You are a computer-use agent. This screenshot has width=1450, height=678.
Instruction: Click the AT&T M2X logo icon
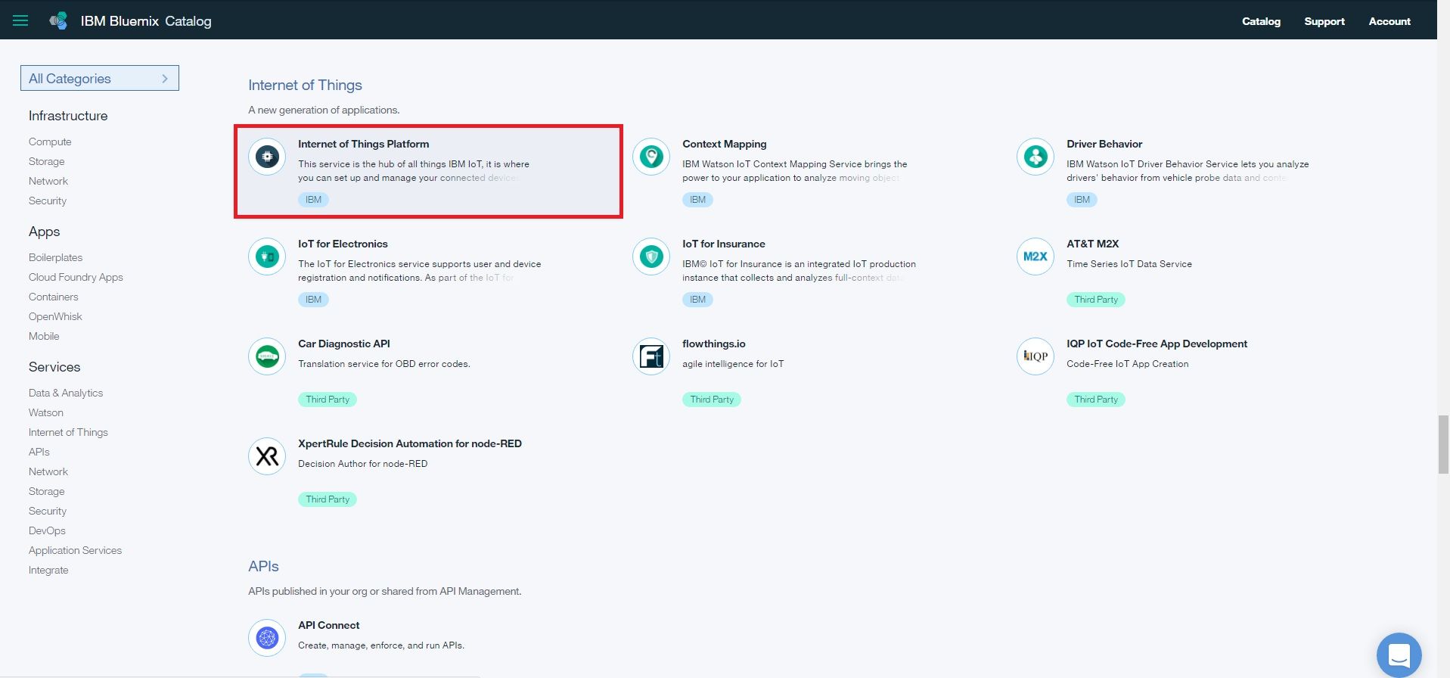coord(1035,257)
